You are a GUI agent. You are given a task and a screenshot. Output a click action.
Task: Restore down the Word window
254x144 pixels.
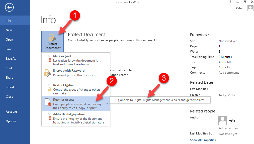[x=245, y=2]
